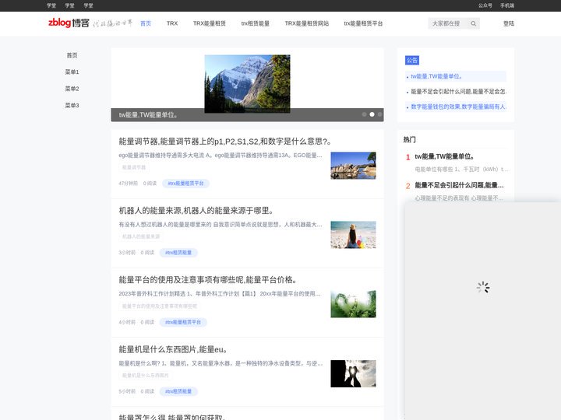Select 菜单2 in the side menu

[x=72, y=89]
